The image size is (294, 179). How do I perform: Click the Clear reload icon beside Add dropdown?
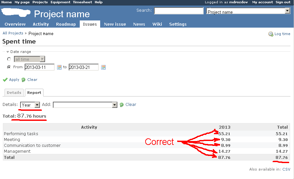[x=122, y=105]
